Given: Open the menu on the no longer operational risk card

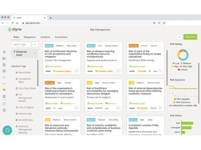Looking at the screenshot, I should 160,71.
